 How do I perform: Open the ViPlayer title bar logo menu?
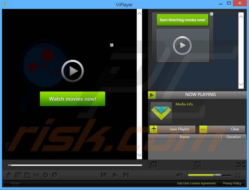5,4
